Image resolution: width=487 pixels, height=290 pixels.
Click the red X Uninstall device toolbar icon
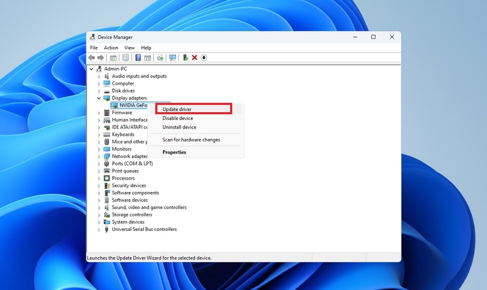[x=194, y=57]
